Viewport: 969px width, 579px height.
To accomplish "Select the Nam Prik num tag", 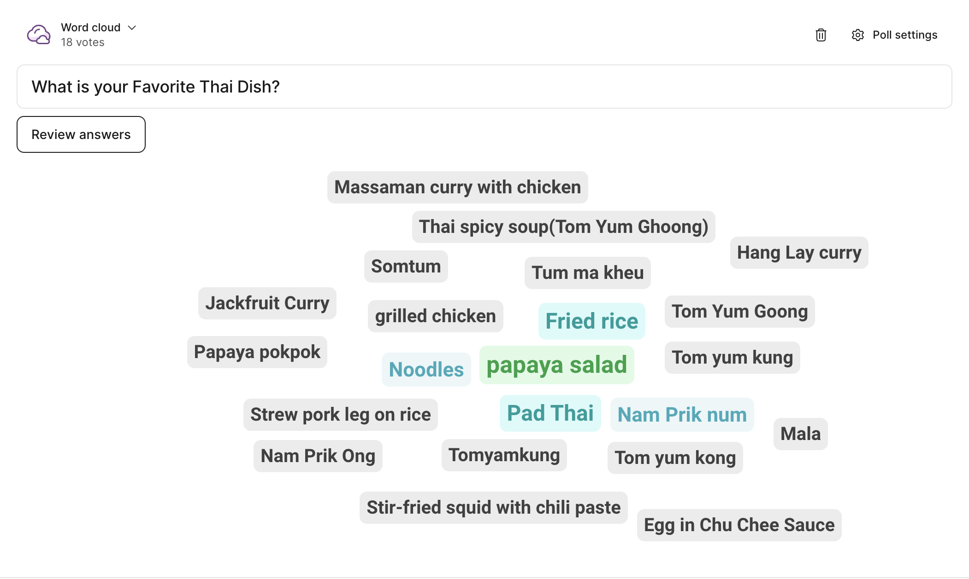I will (682, 415).
